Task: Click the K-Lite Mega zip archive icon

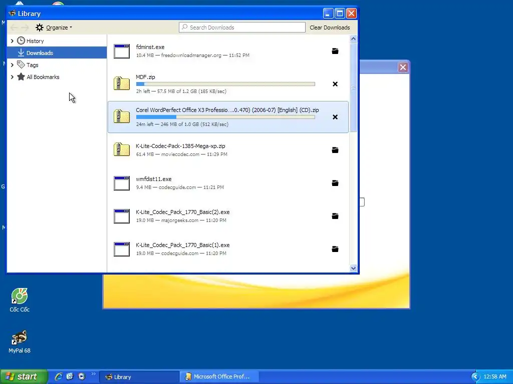Action: 122,149
